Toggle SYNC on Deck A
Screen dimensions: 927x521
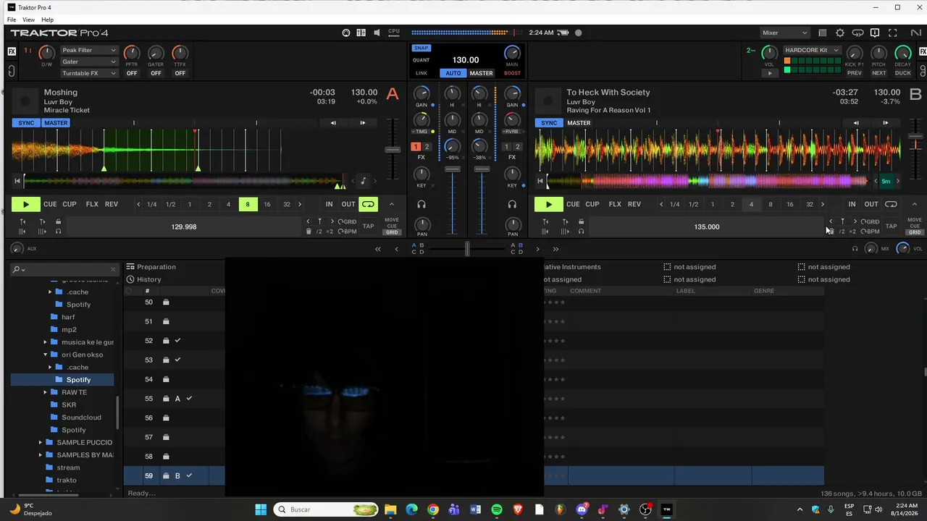pyautogui.click(x=26, y=123)
